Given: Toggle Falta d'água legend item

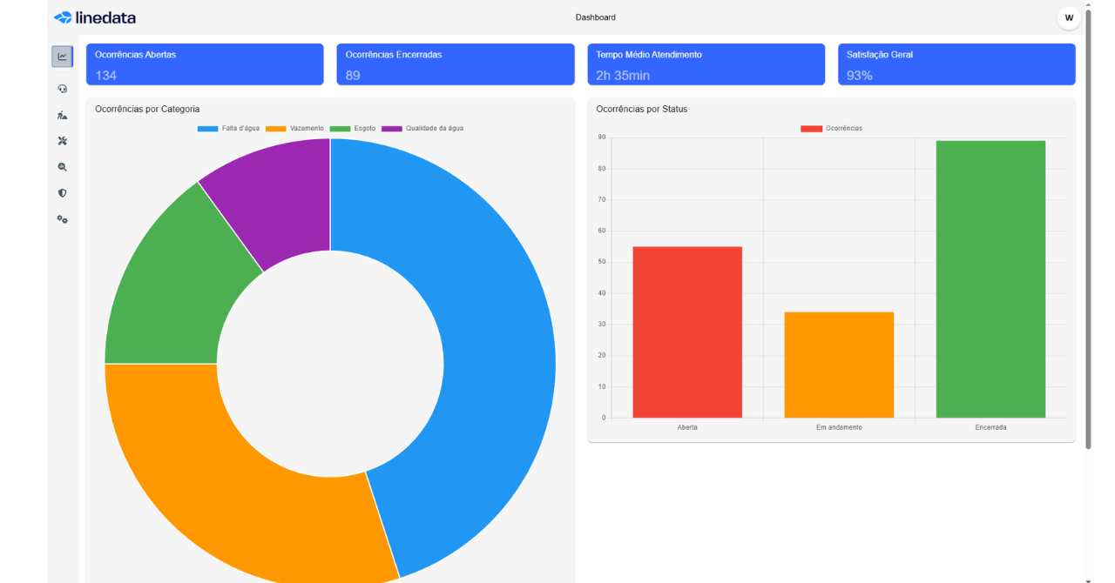Looking at the screenshot, I should (x=228, y=129).
